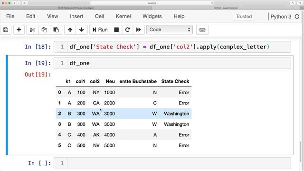Click the 'Error' value in row 5
This screenshot has height=171, width=304.
(x=184, y=146)
